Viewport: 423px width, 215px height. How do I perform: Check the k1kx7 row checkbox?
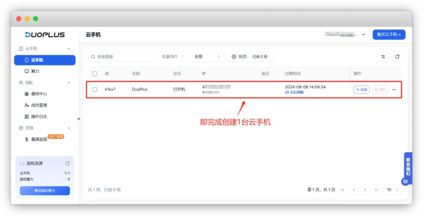(95, 89)
